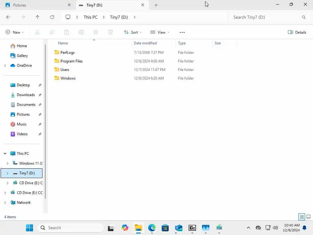The width and height of the screenshot is (313, 235).
Task: Open Microsoft Store from the taskbar
Action: (165, 228)
